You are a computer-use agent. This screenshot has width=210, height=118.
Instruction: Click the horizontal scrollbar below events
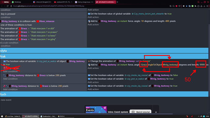point(91,114)
